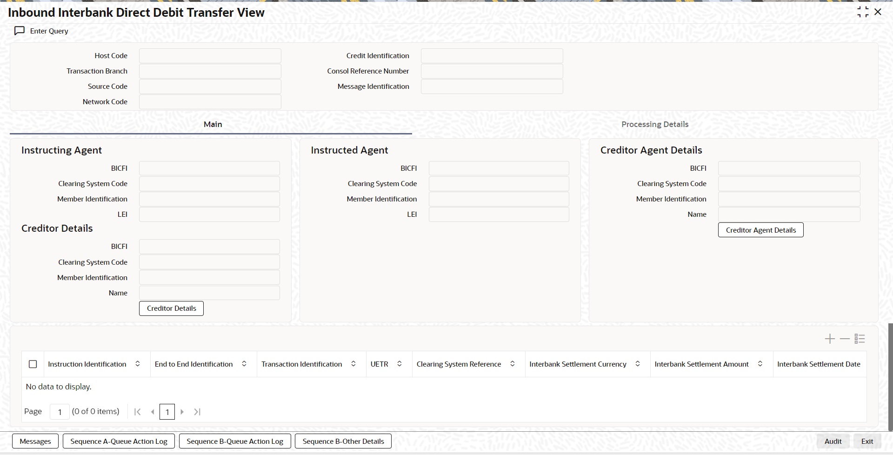Click the Enter Query link text
This screenshot has height=455, width=893.
coord(49,31)
